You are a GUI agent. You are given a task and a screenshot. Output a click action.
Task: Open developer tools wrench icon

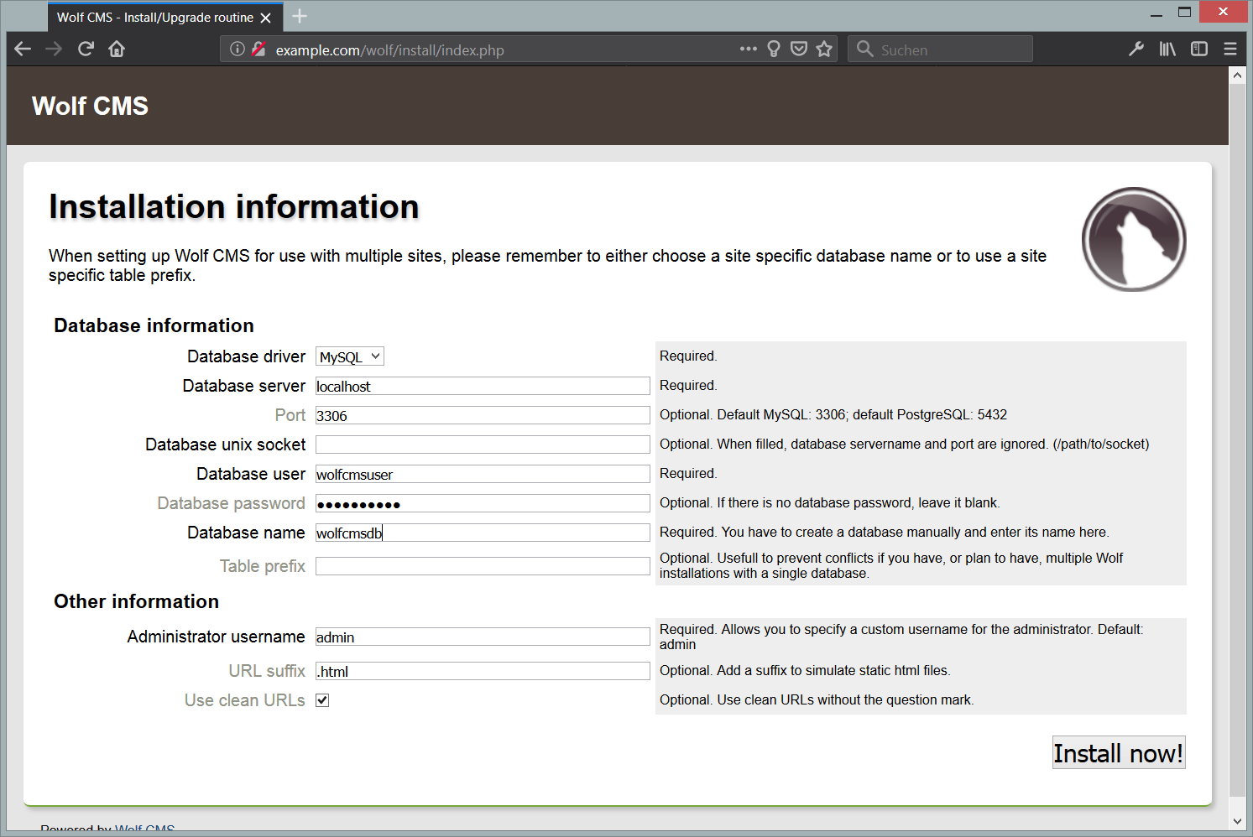pos(1136,49)
